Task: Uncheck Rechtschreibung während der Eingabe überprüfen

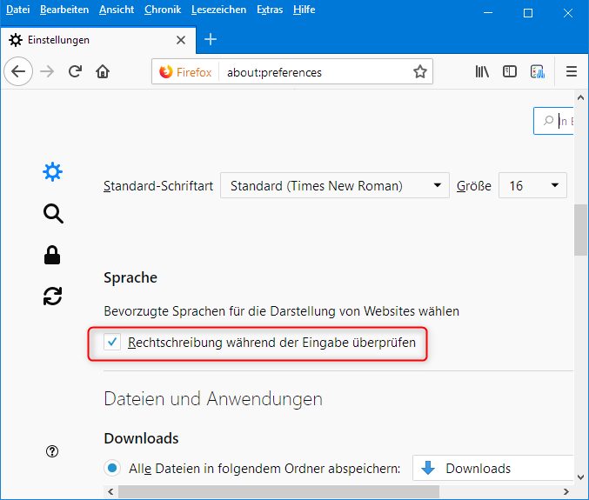Action: (112, 343)
